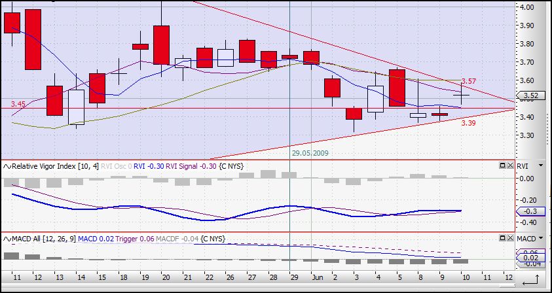Click date 20 on the time axis
This screenshot has height=293, width=552.
[x=166, y=277]
